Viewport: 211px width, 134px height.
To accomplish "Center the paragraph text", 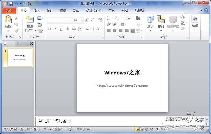I will (x=115, y=31).
